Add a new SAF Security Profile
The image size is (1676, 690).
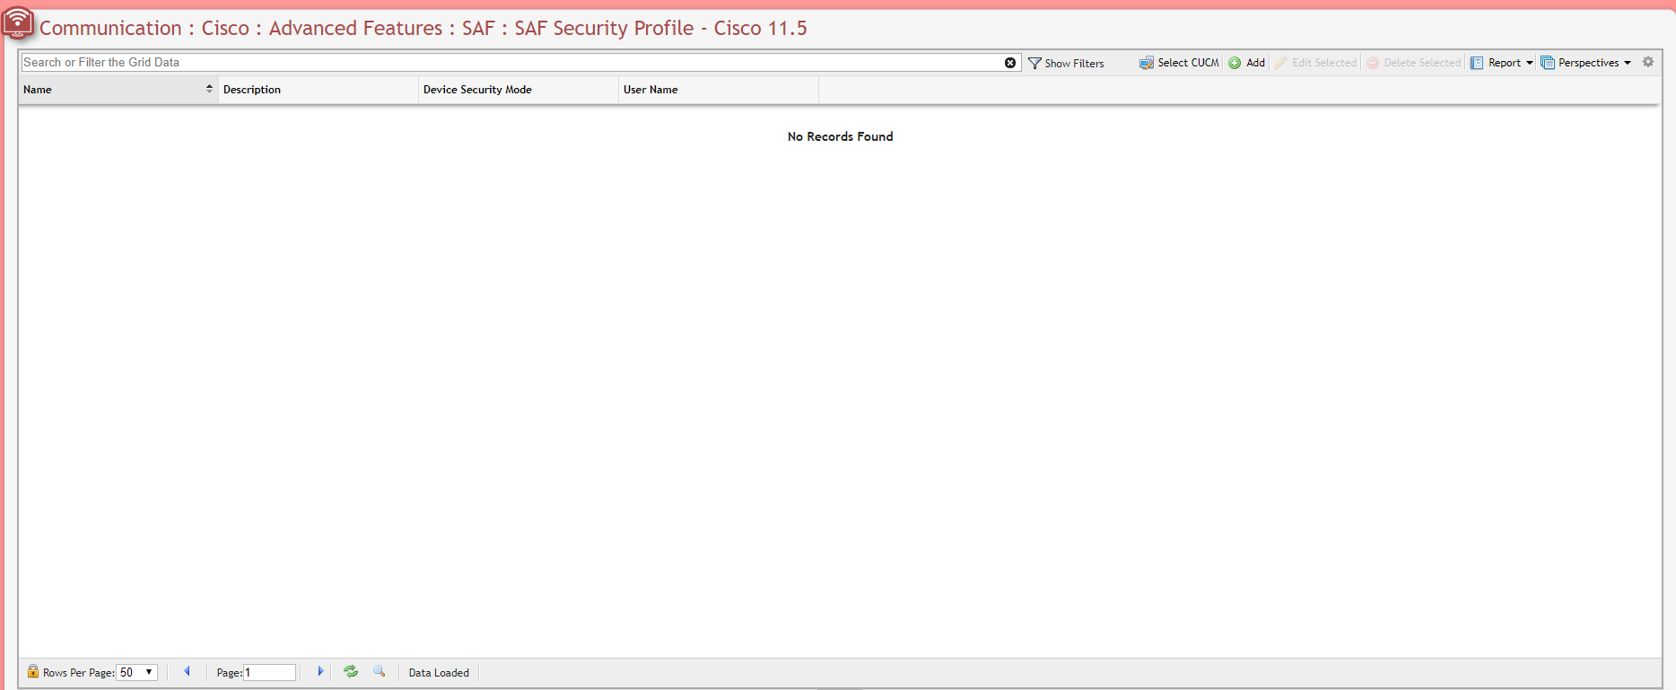point(1247,63)
